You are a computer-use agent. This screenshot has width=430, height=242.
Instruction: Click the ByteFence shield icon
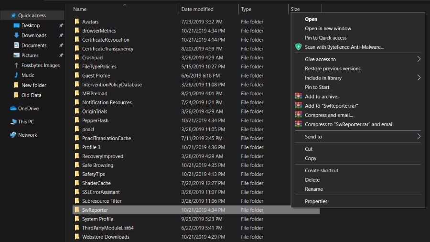(298, 47)
